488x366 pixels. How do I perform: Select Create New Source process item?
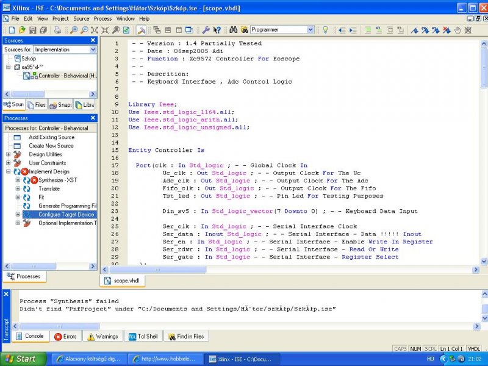click(51, 146)
